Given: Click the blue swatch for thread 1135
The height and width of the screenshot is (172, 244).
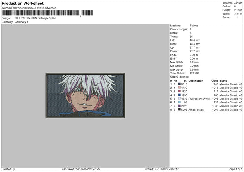Looking at the screenshot, I should [x=179, y=95].
